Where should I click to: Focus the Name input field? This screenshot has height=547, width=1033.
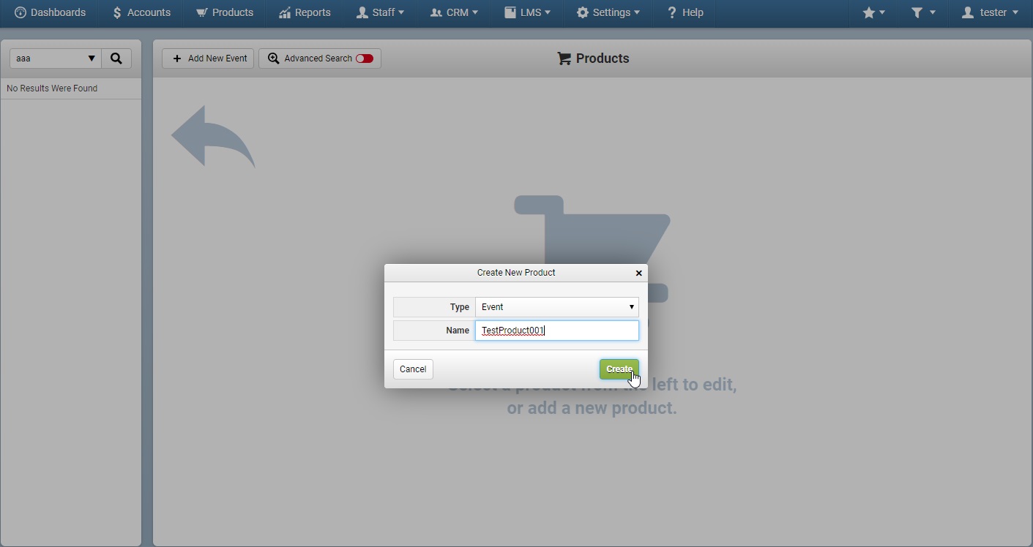click(557, 331)
